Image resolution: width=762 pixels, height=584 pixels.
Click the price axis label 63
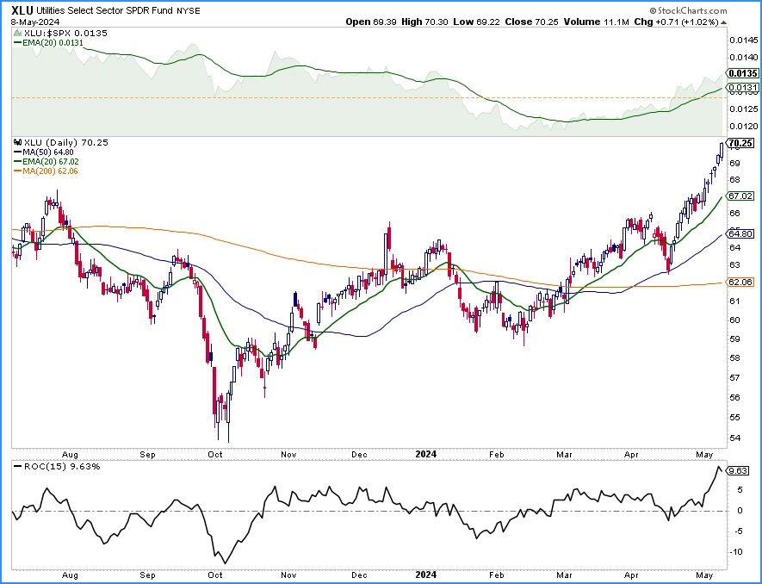(x=734, y=265)
